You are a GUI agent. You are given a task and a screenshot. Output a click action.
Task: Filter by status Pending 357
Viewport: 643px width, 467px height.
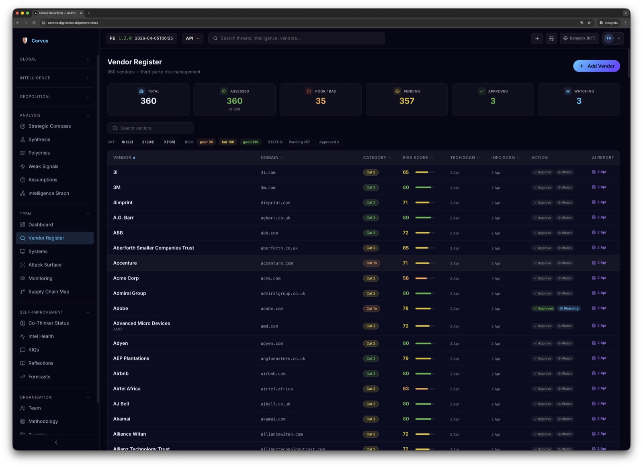coord(299,142)
